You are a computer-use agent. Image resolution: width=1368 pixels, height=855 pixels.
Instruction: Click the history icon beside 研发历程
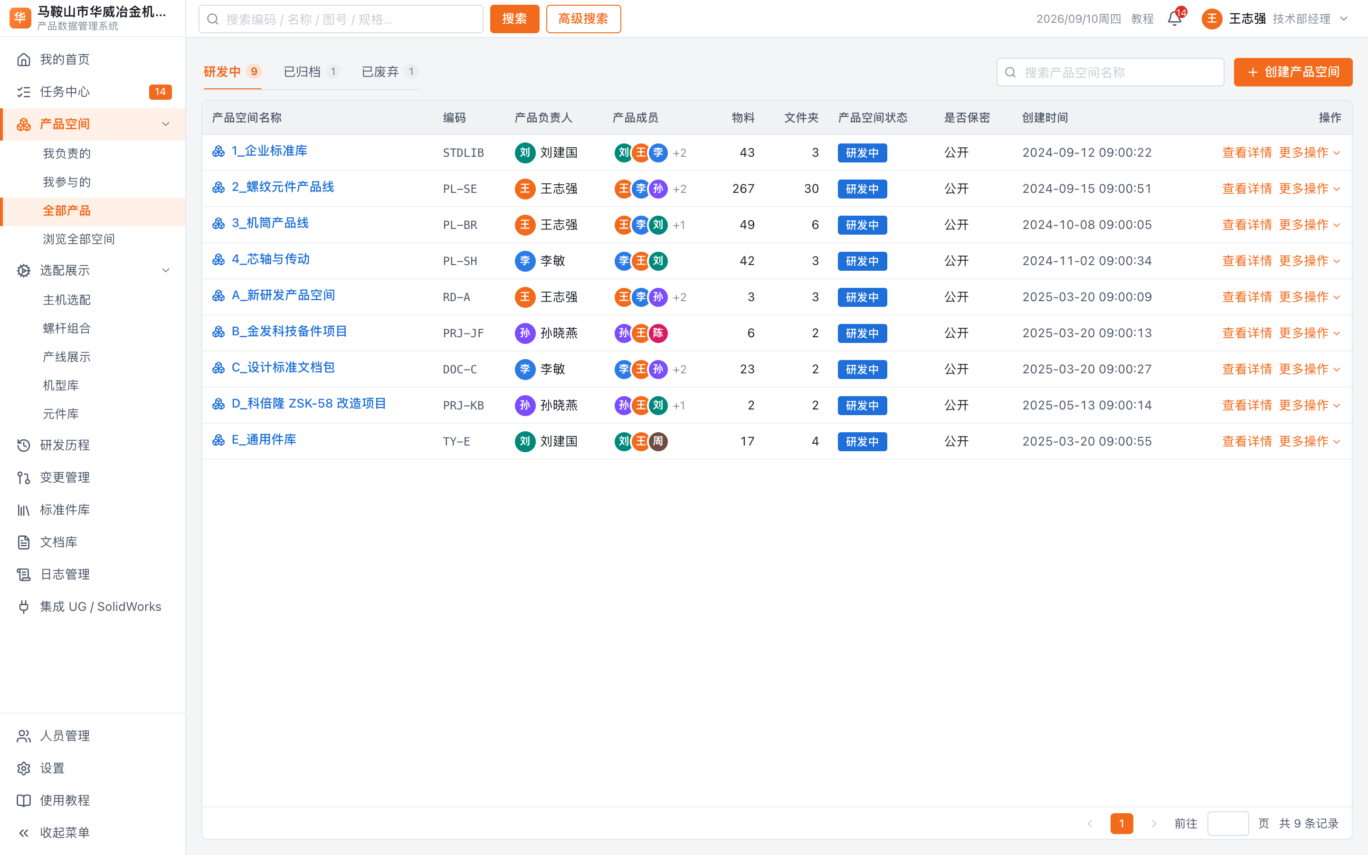tap(24, 445)
